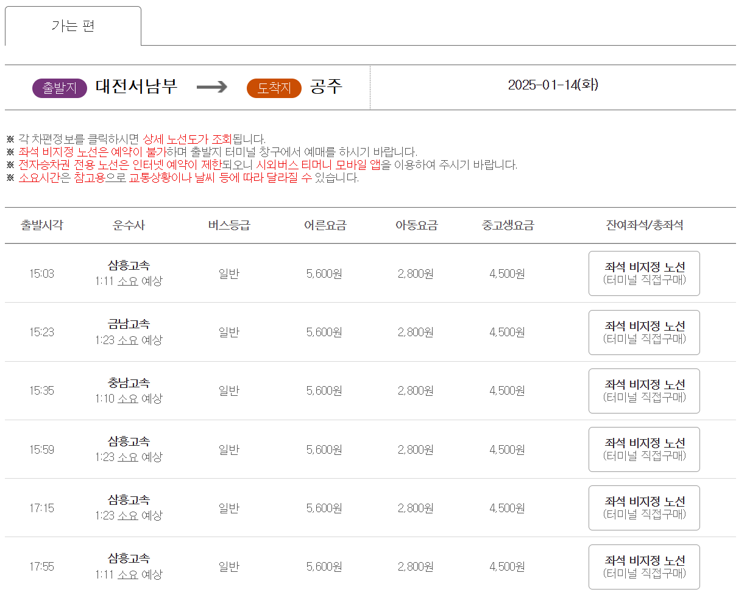
Task: Click the red 소요시간 notice text
Action: click(40, 178)
